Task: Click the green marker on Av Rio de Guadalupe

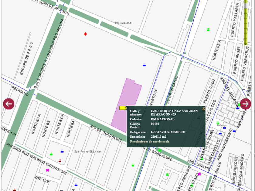Action: coord(160,150)
